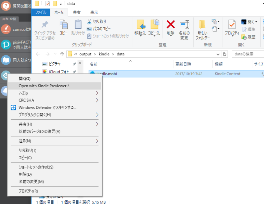This screenshot has width=264, height=204.
Task: Expand the CRC SHA submenu
Action: click(97, 100)
